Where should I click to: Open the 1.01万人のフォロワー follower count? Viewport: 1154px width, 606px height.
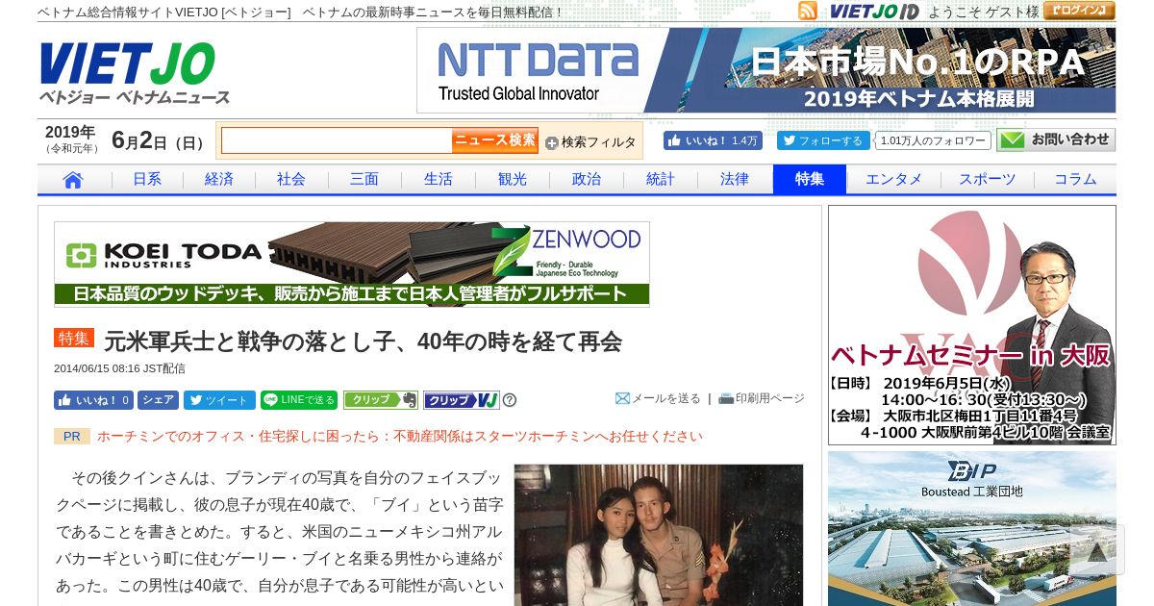pyautogui.click(x=933, y=140)
